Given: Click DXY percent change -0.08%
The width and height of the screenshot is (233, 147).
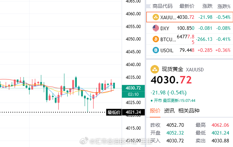Looking at the screenshot, I should [223, 28].
